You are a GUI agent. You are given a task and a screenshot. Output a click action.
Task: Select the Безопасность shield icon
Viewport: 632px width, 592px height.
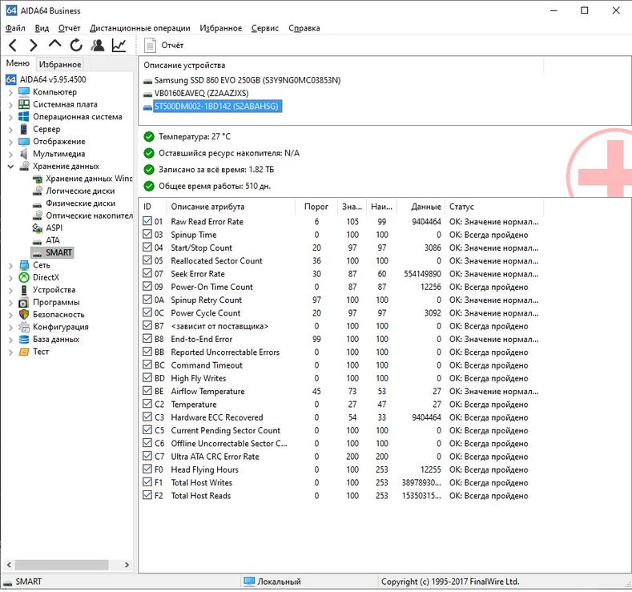(24, 315)
